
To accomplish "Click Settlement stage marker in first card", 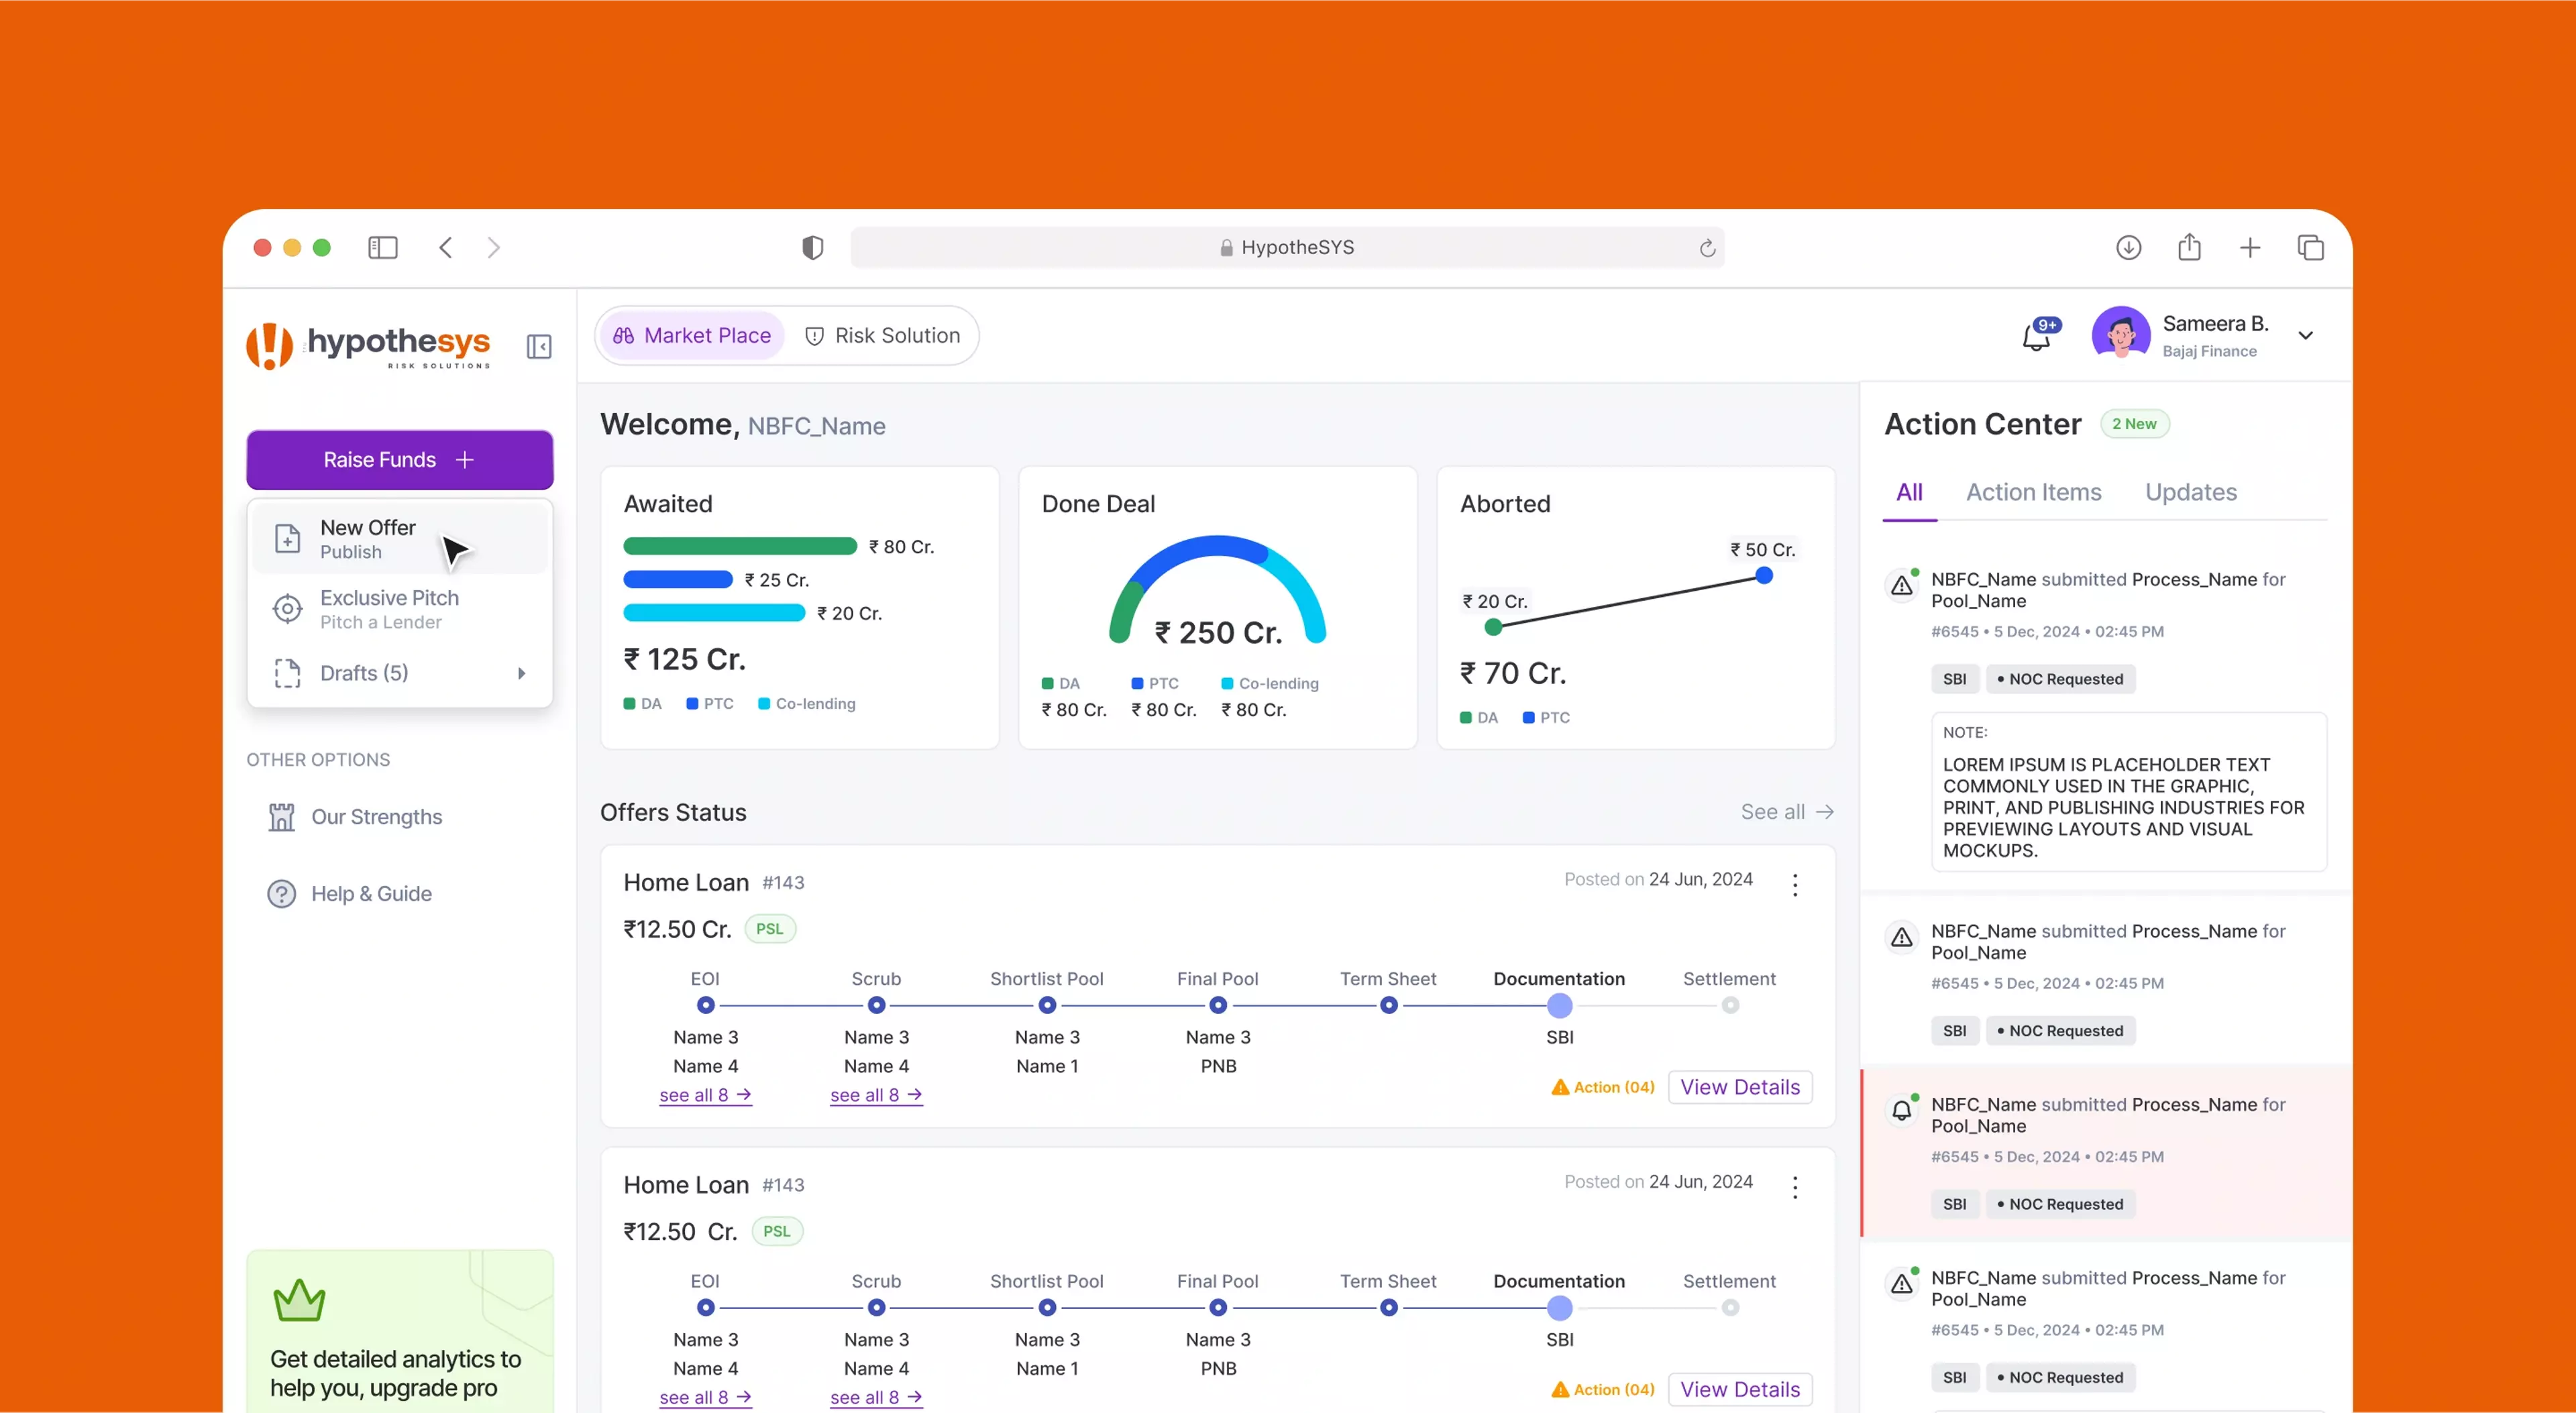I will coord(1730,1005).
